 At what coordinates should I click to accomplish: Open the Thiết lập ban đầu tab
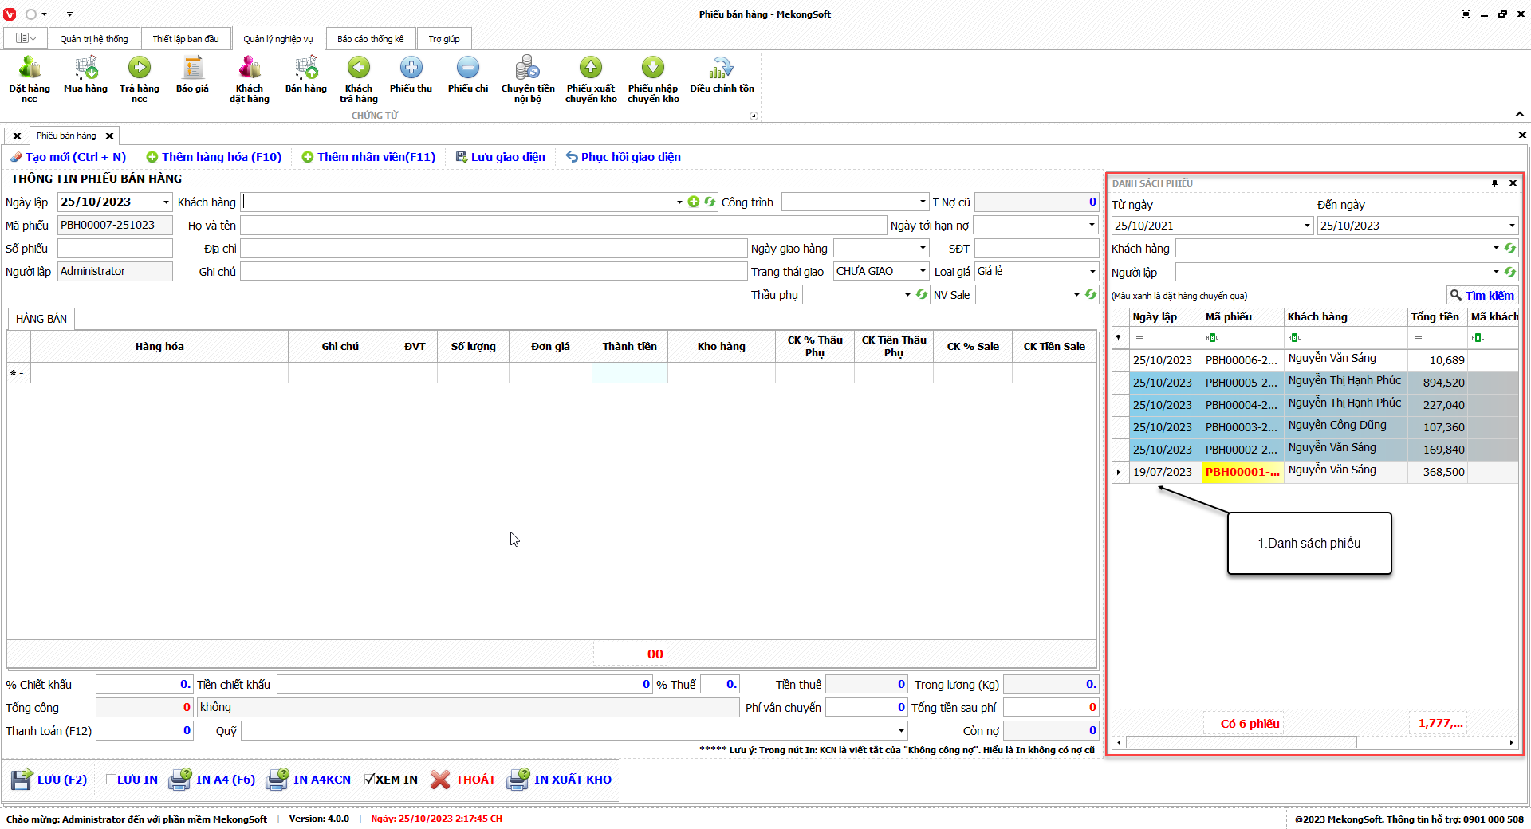pos(186,39)
